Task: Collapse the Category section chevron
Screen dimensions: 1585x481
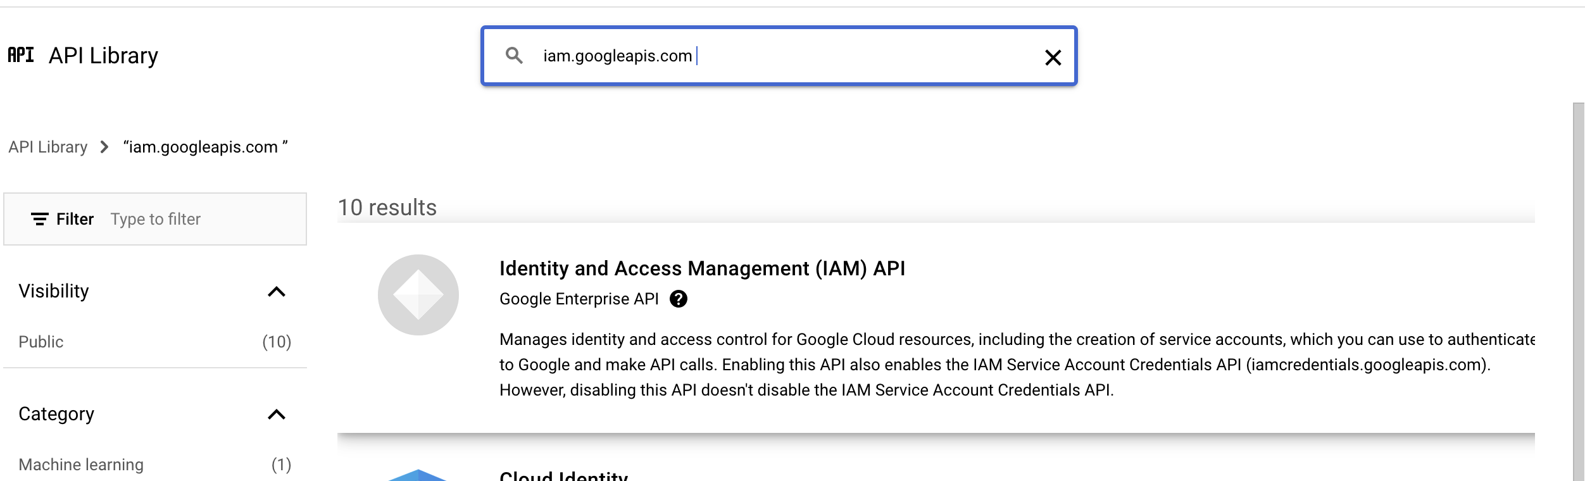Action: [277, 415]
